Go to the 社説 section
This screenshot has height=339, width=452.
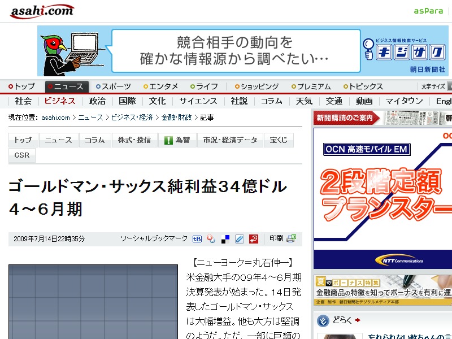click(239, 101)
